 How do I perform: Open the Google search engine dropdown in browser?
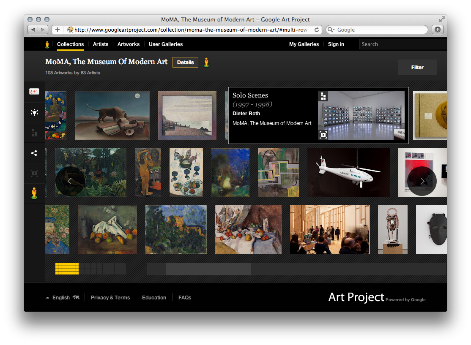334,30
